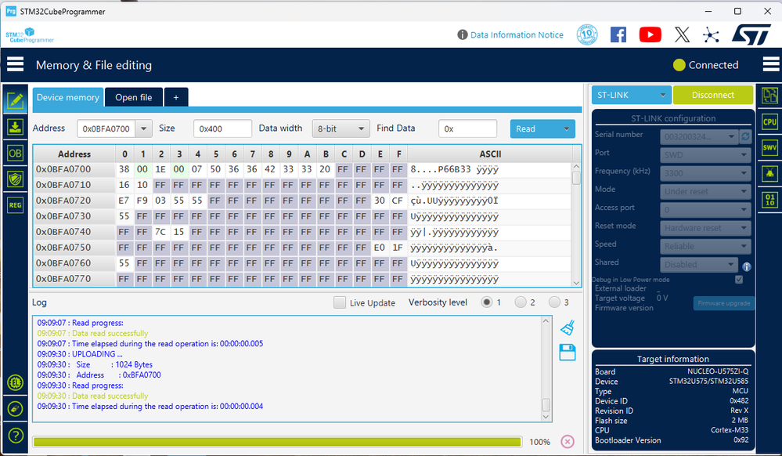Image resolution: width=782 pixels, height=456 pixels.
Task: Open the Frequency (kHz) dropdown
Action: [706, 173]
